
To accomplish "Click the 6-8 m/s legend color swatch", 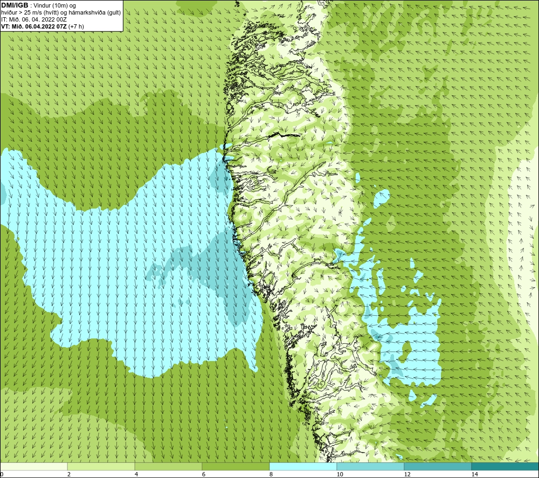I will 236,466.
